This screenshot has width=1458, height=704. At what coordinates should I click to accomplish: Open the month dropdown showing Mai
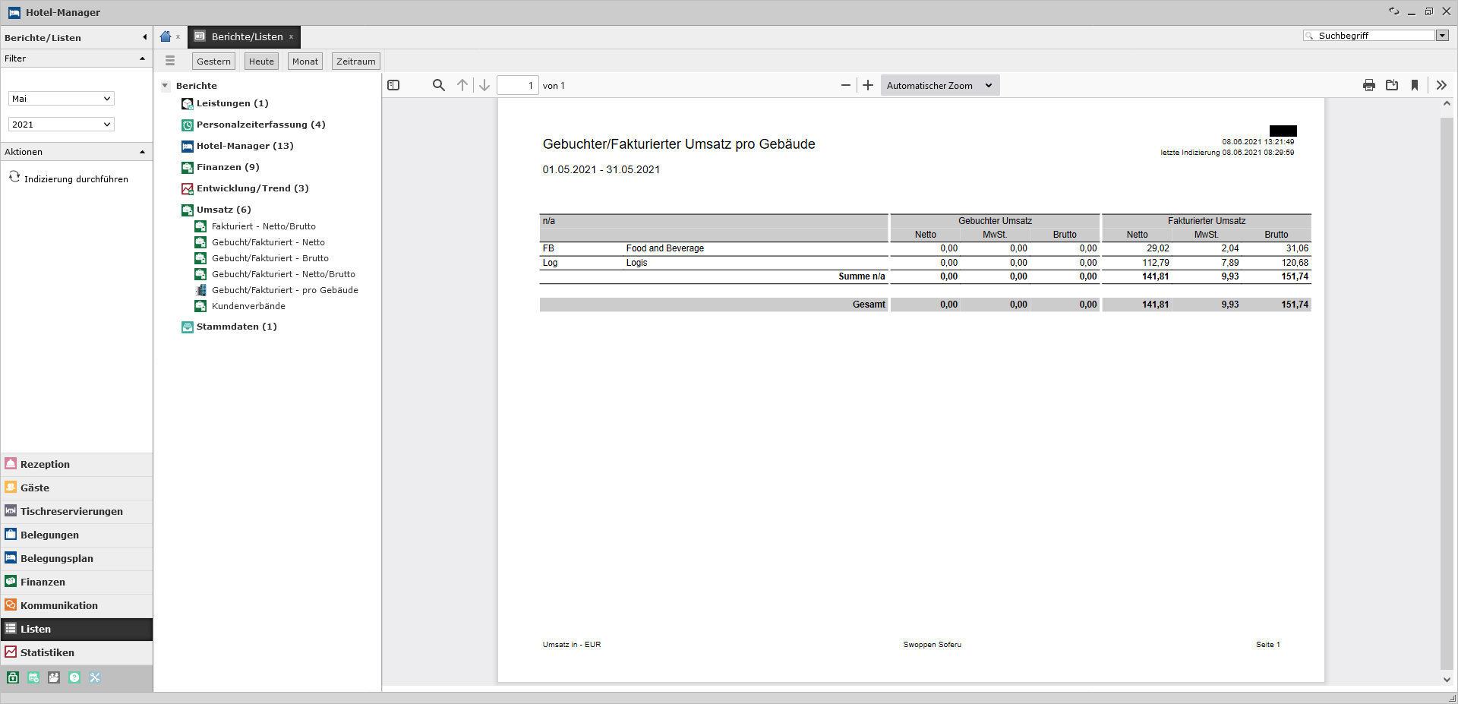[62, 99]
